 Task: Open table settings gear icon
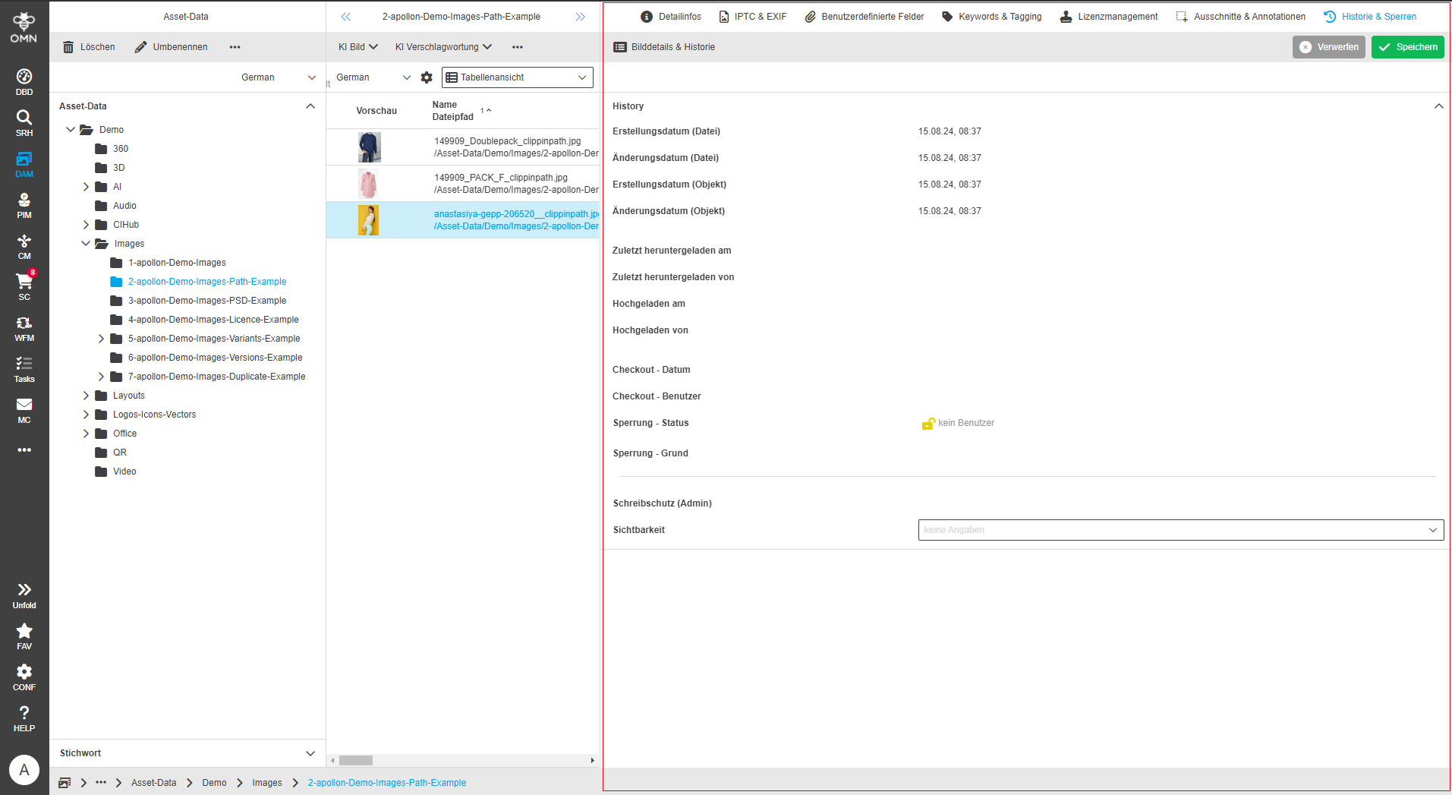click(427, 77)
